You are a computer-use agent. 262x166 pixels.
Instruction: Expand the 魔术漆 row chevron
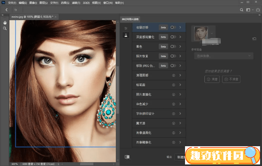pos(180,123)
